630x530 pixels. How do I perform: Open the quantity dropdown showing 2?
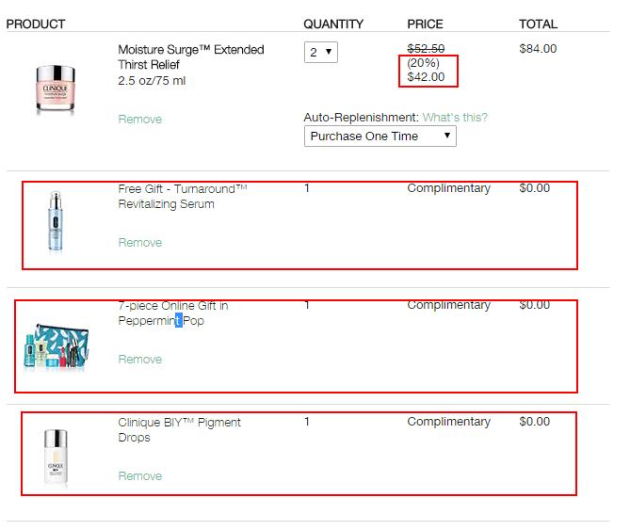coord(320,52)
